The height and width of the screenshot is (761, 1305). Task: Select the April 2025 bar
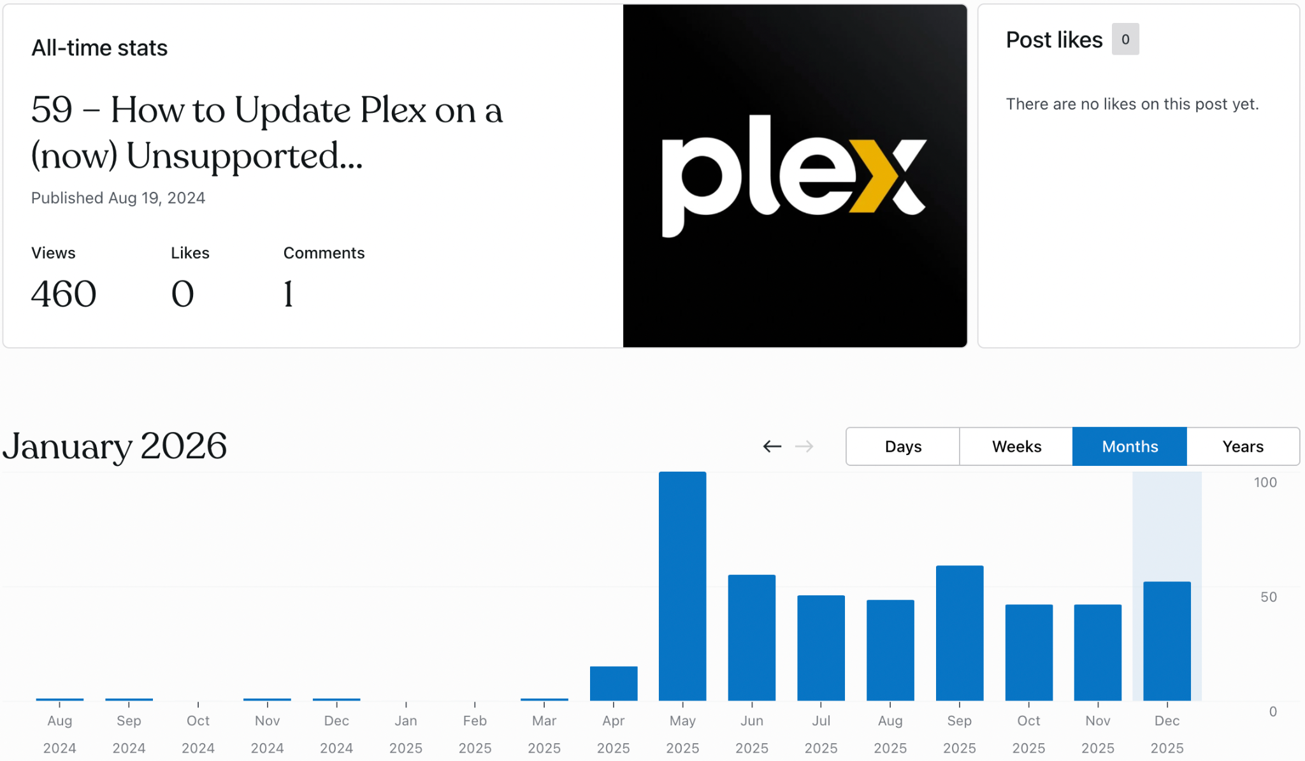coord(613,683)
